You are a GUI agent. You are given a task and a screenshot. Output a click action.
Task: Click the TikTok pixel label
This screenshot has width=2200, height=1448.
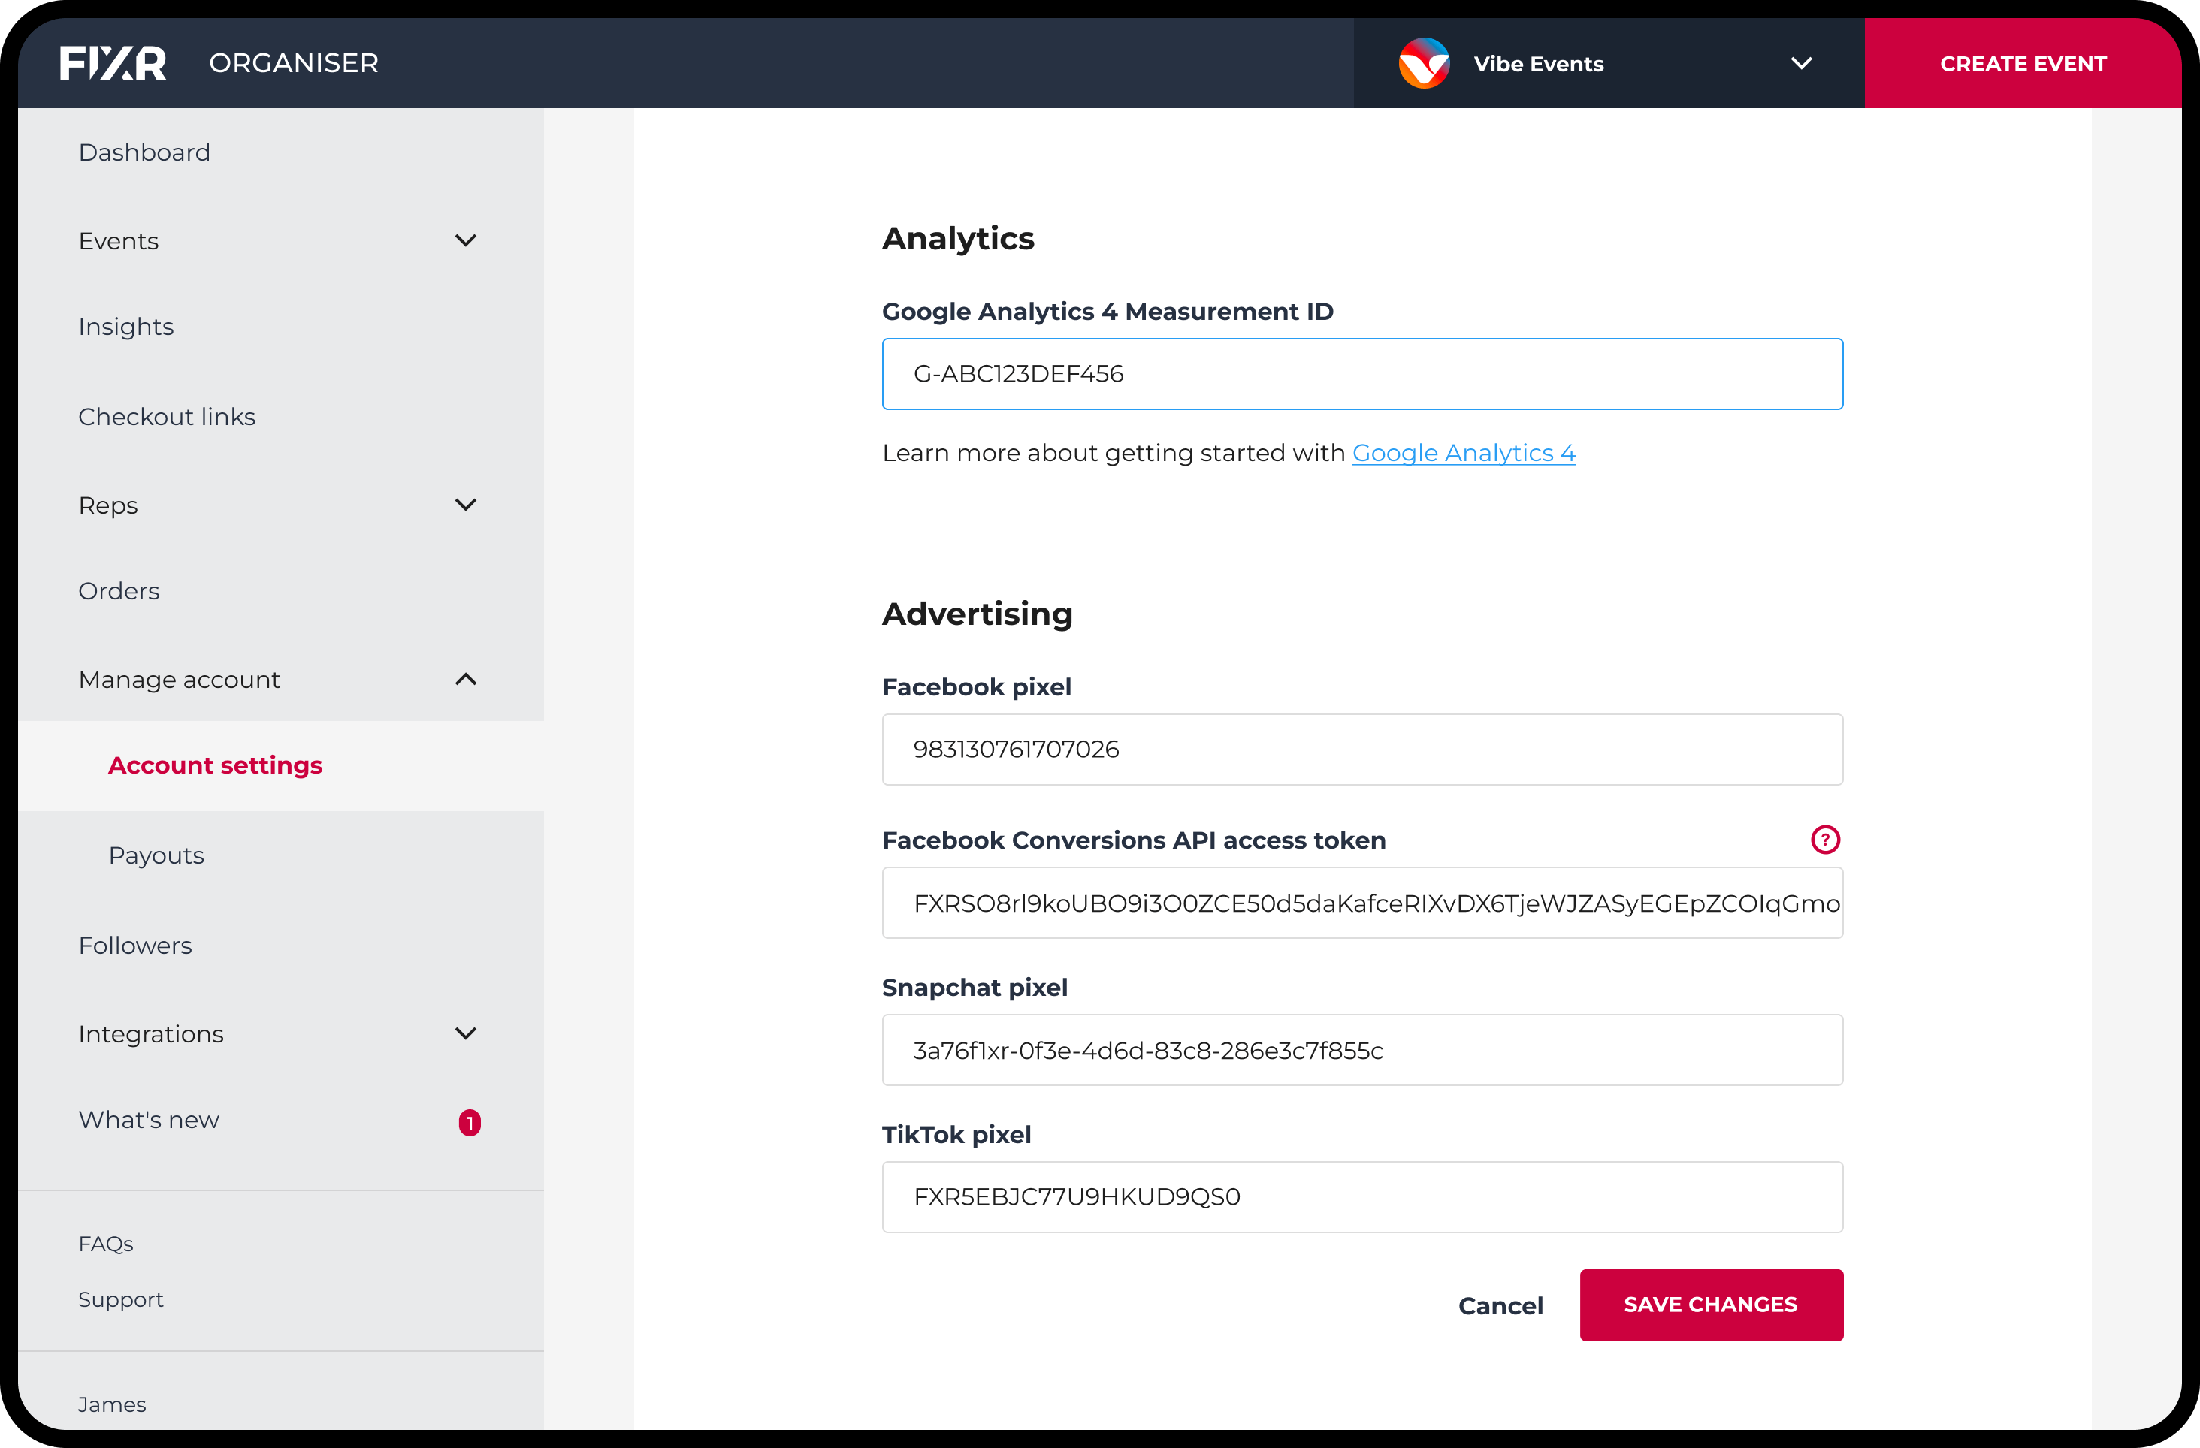pyautogui.click(x=956, y=1135)
